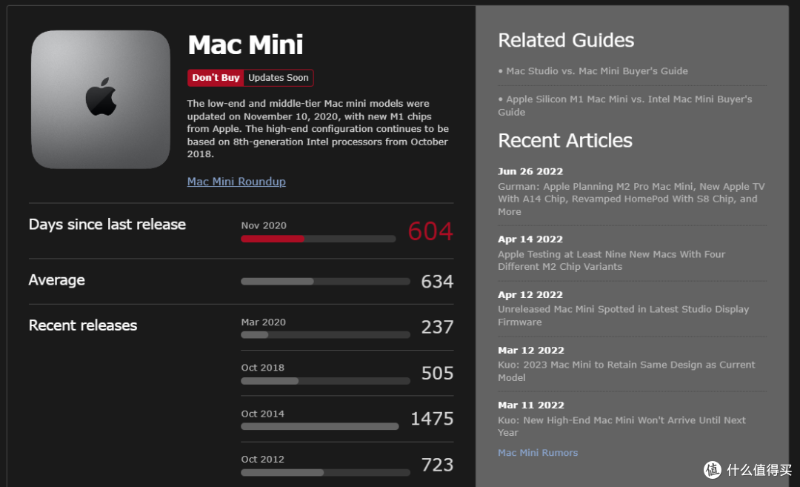Click the Apr 14 2022 date
Viewport: 800px width, 487px height.
point(530,239)
